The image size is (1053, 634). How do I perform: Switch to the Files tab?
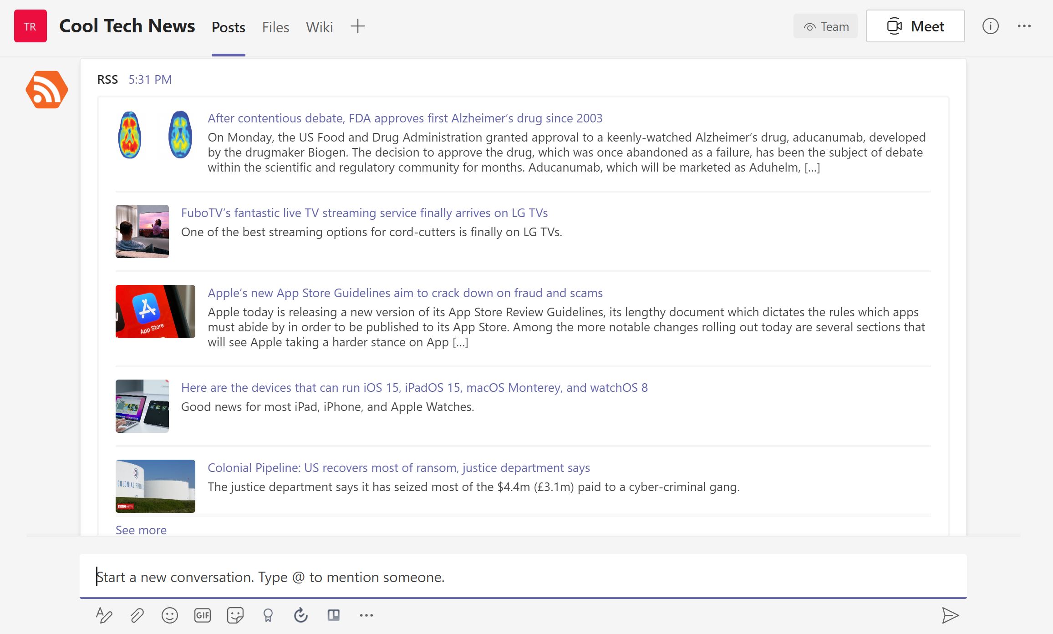pos(275,26)
